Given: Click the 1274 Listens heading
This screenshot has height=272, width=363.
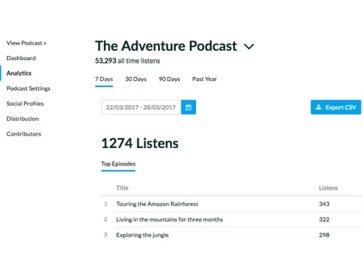Looking at the screenshot, I should coord(140,143).
